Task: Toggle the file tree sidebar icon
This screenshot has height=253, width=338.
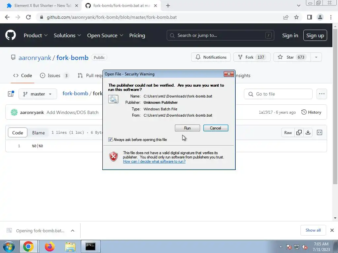Action: [11, 94]
